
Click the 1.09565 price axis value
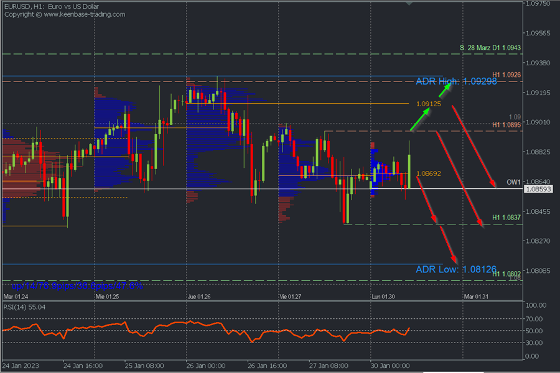(x=538, y=33)
